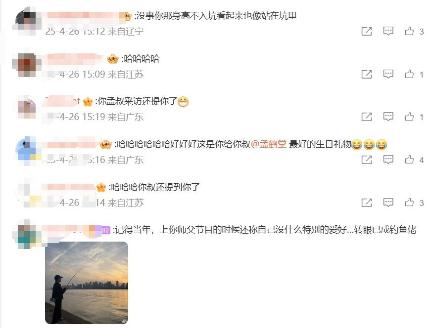The width and height of the screenshot is (430, 328).
Task: Share the comment mentioning 最好的生日礼物
Action: pos(367,160)
